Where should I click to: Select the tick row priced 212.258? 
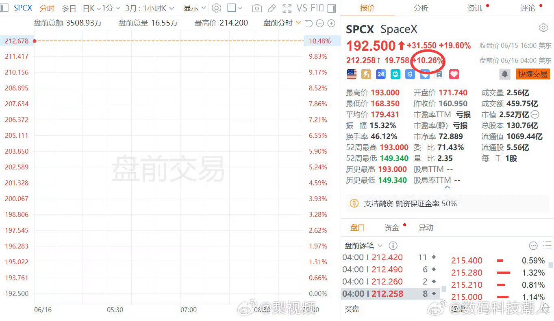click(x=390, y=293)
